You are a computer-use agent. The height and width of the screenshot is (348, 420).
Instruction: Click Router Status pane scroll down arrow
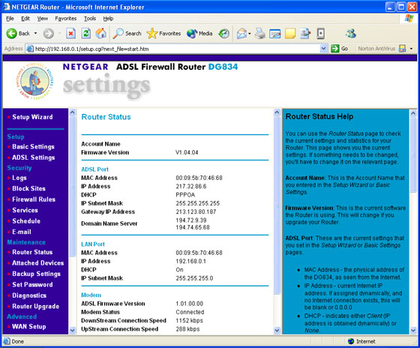[277, 331]
